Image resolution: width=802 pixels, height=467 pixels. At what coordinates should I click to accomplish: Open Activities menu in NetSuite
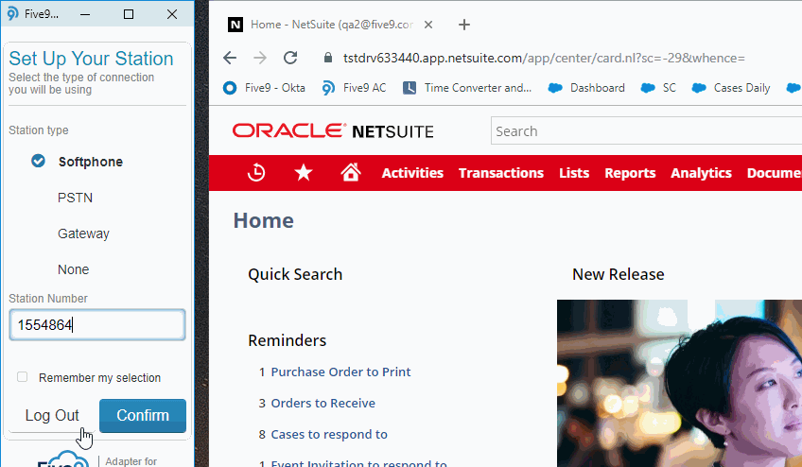412,173
